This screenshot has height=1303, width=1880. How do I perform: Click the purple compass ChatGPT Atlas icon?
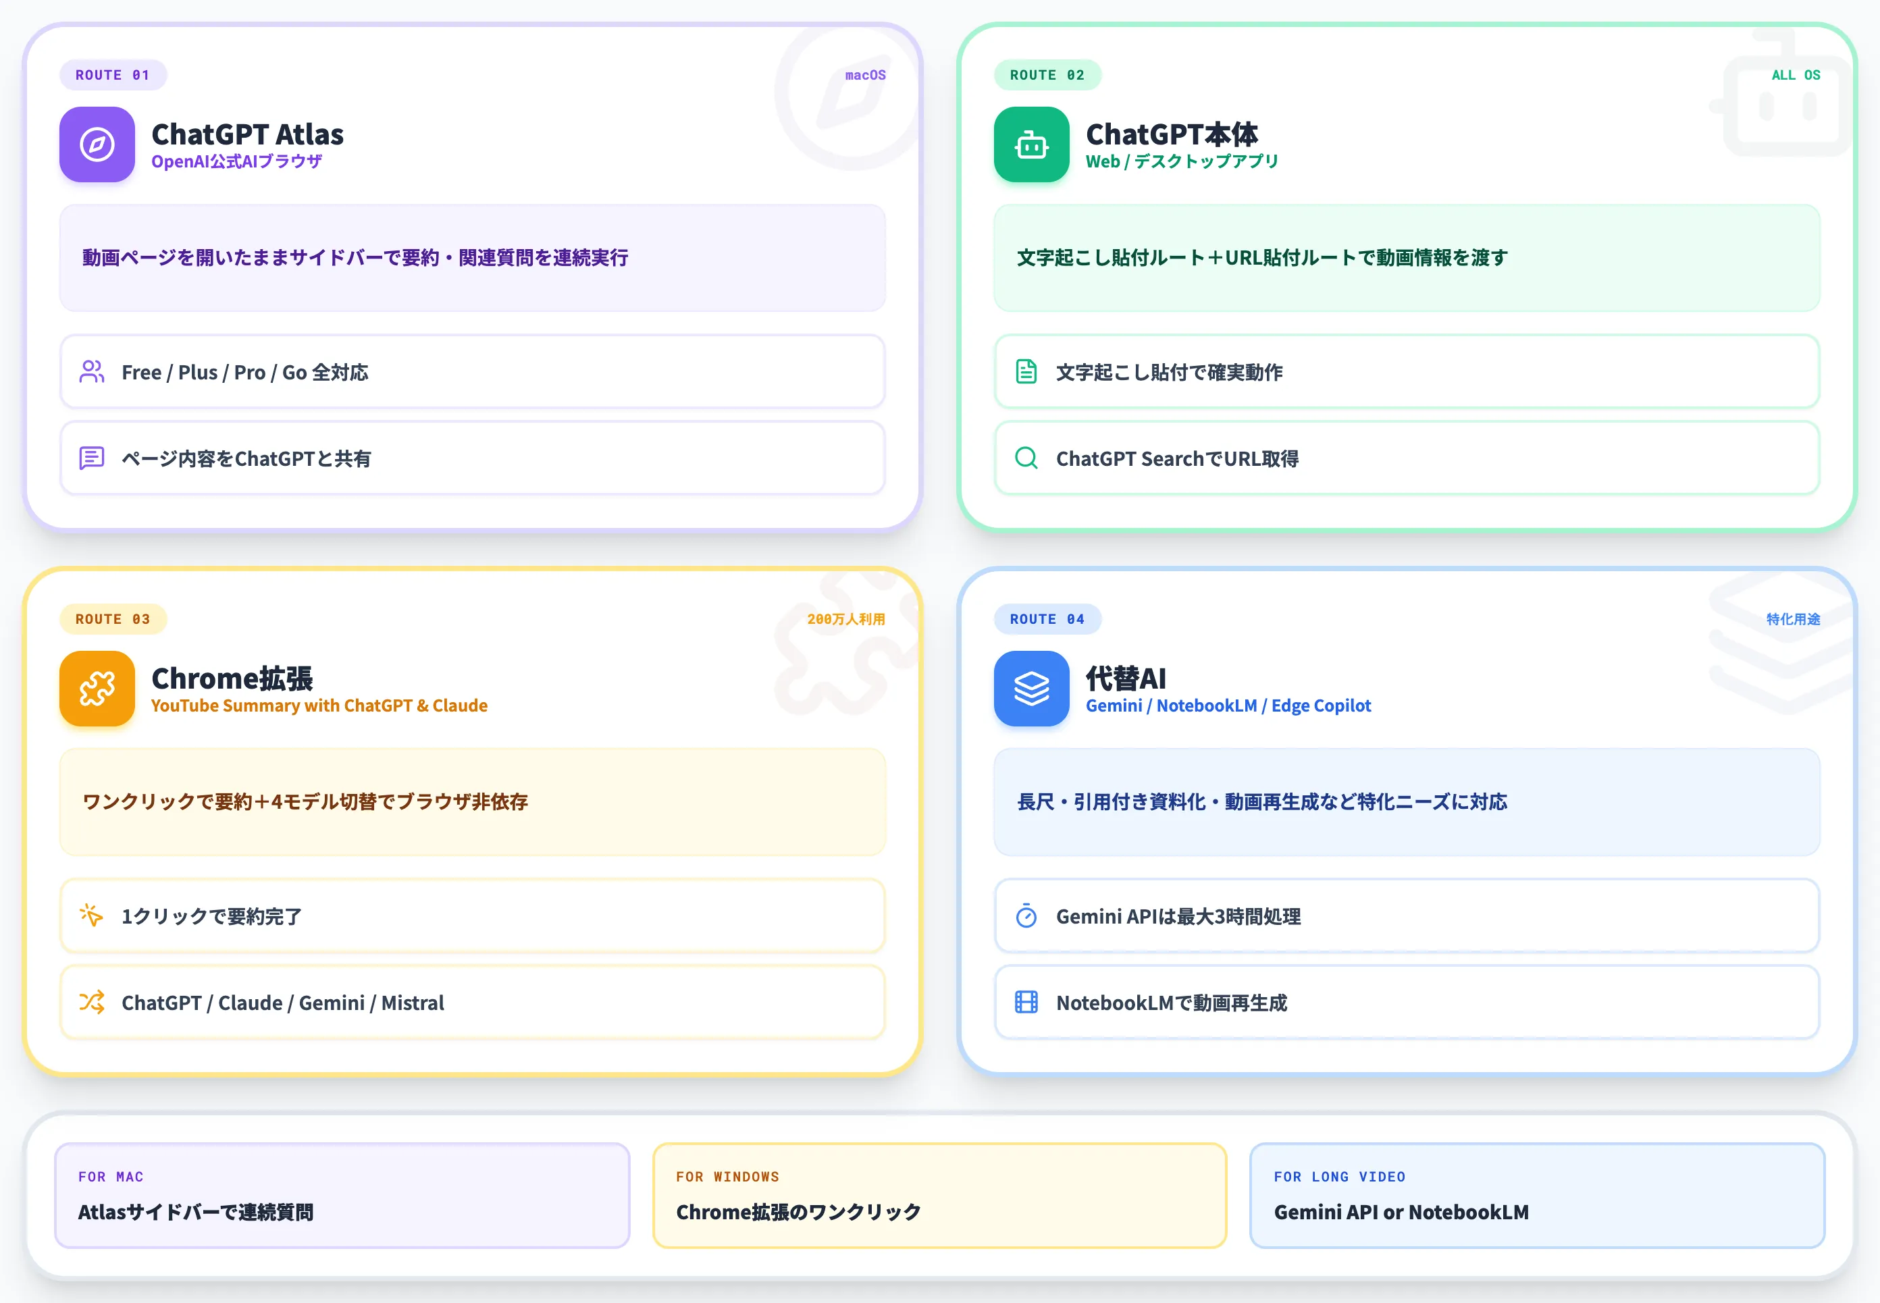point(97,144)
